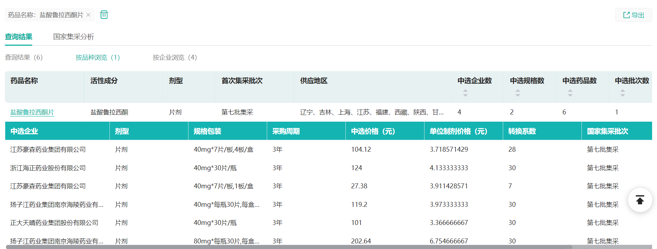This screenshot has height=249, width=657.
Task: Sort by 中选批次数 column
Action: [x=622, y=93]
